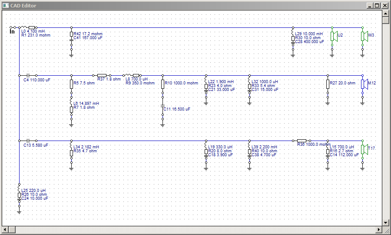Viewport: 391px width, 235px height.
Task: Click the vertical scrollbar down arrow
Action: 385,222
